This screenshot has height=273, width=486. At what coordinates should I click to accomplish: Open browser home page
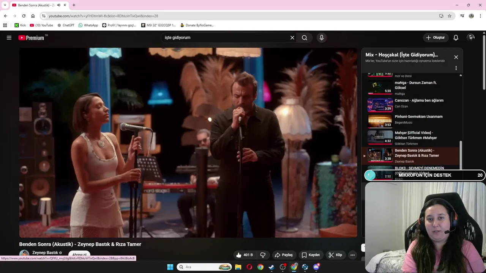click(x=33, y=16)
